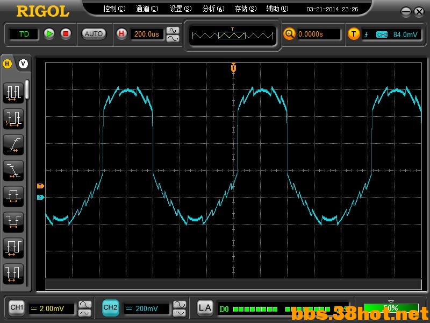This screenshot has width=430, height=323.
Task: Increase timebase with upper wave button
Action: coord(173,30)
